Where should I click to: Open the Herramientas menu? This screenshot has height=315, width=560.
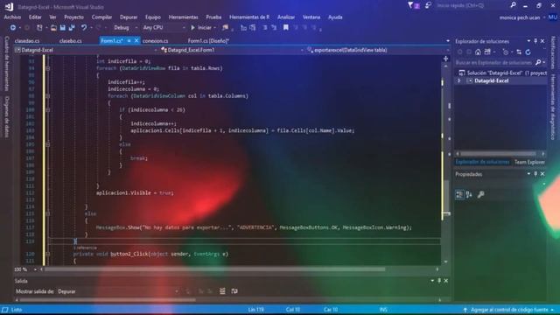pos(183,17)
